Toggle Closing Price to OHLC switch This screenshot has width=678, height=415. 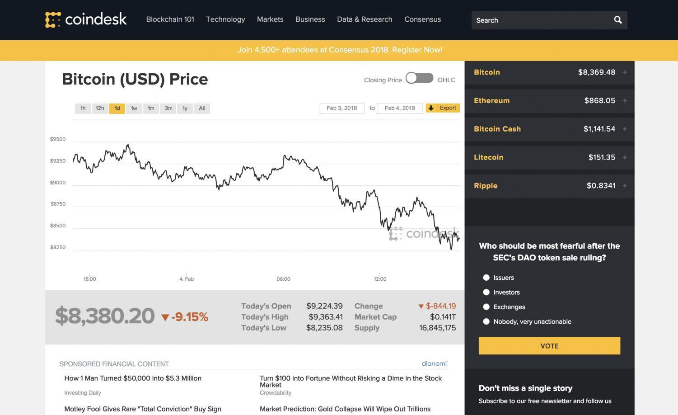point(419,78)
